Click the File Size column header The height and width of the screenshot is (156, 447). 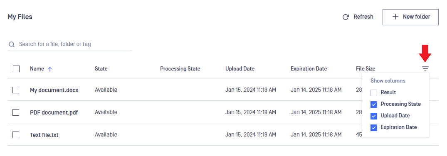[x=366, y=68]
